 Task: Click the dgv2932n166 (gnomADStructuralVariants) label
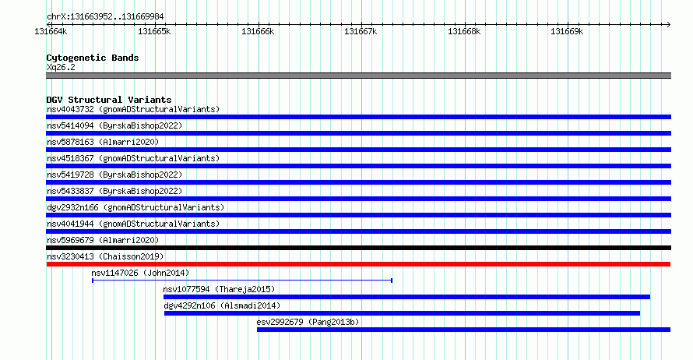point(135,207)
